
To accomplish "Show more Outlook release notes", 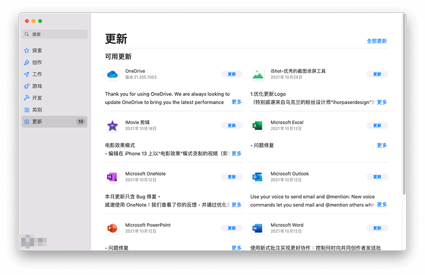I will click(x=382, y=204).
